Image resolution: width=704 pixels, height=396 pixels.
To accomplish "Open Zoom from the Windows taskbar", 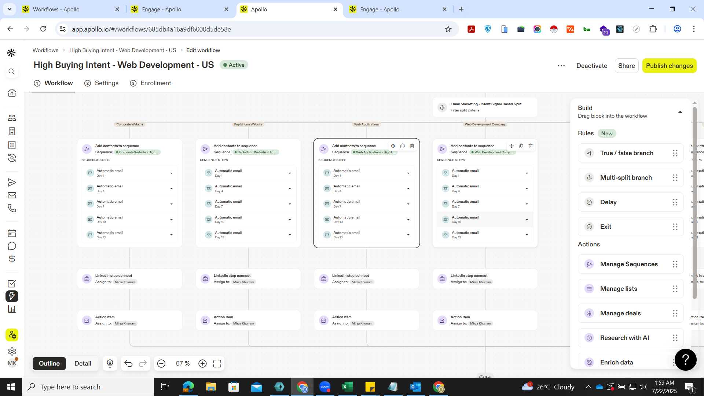I will point(325,387).
